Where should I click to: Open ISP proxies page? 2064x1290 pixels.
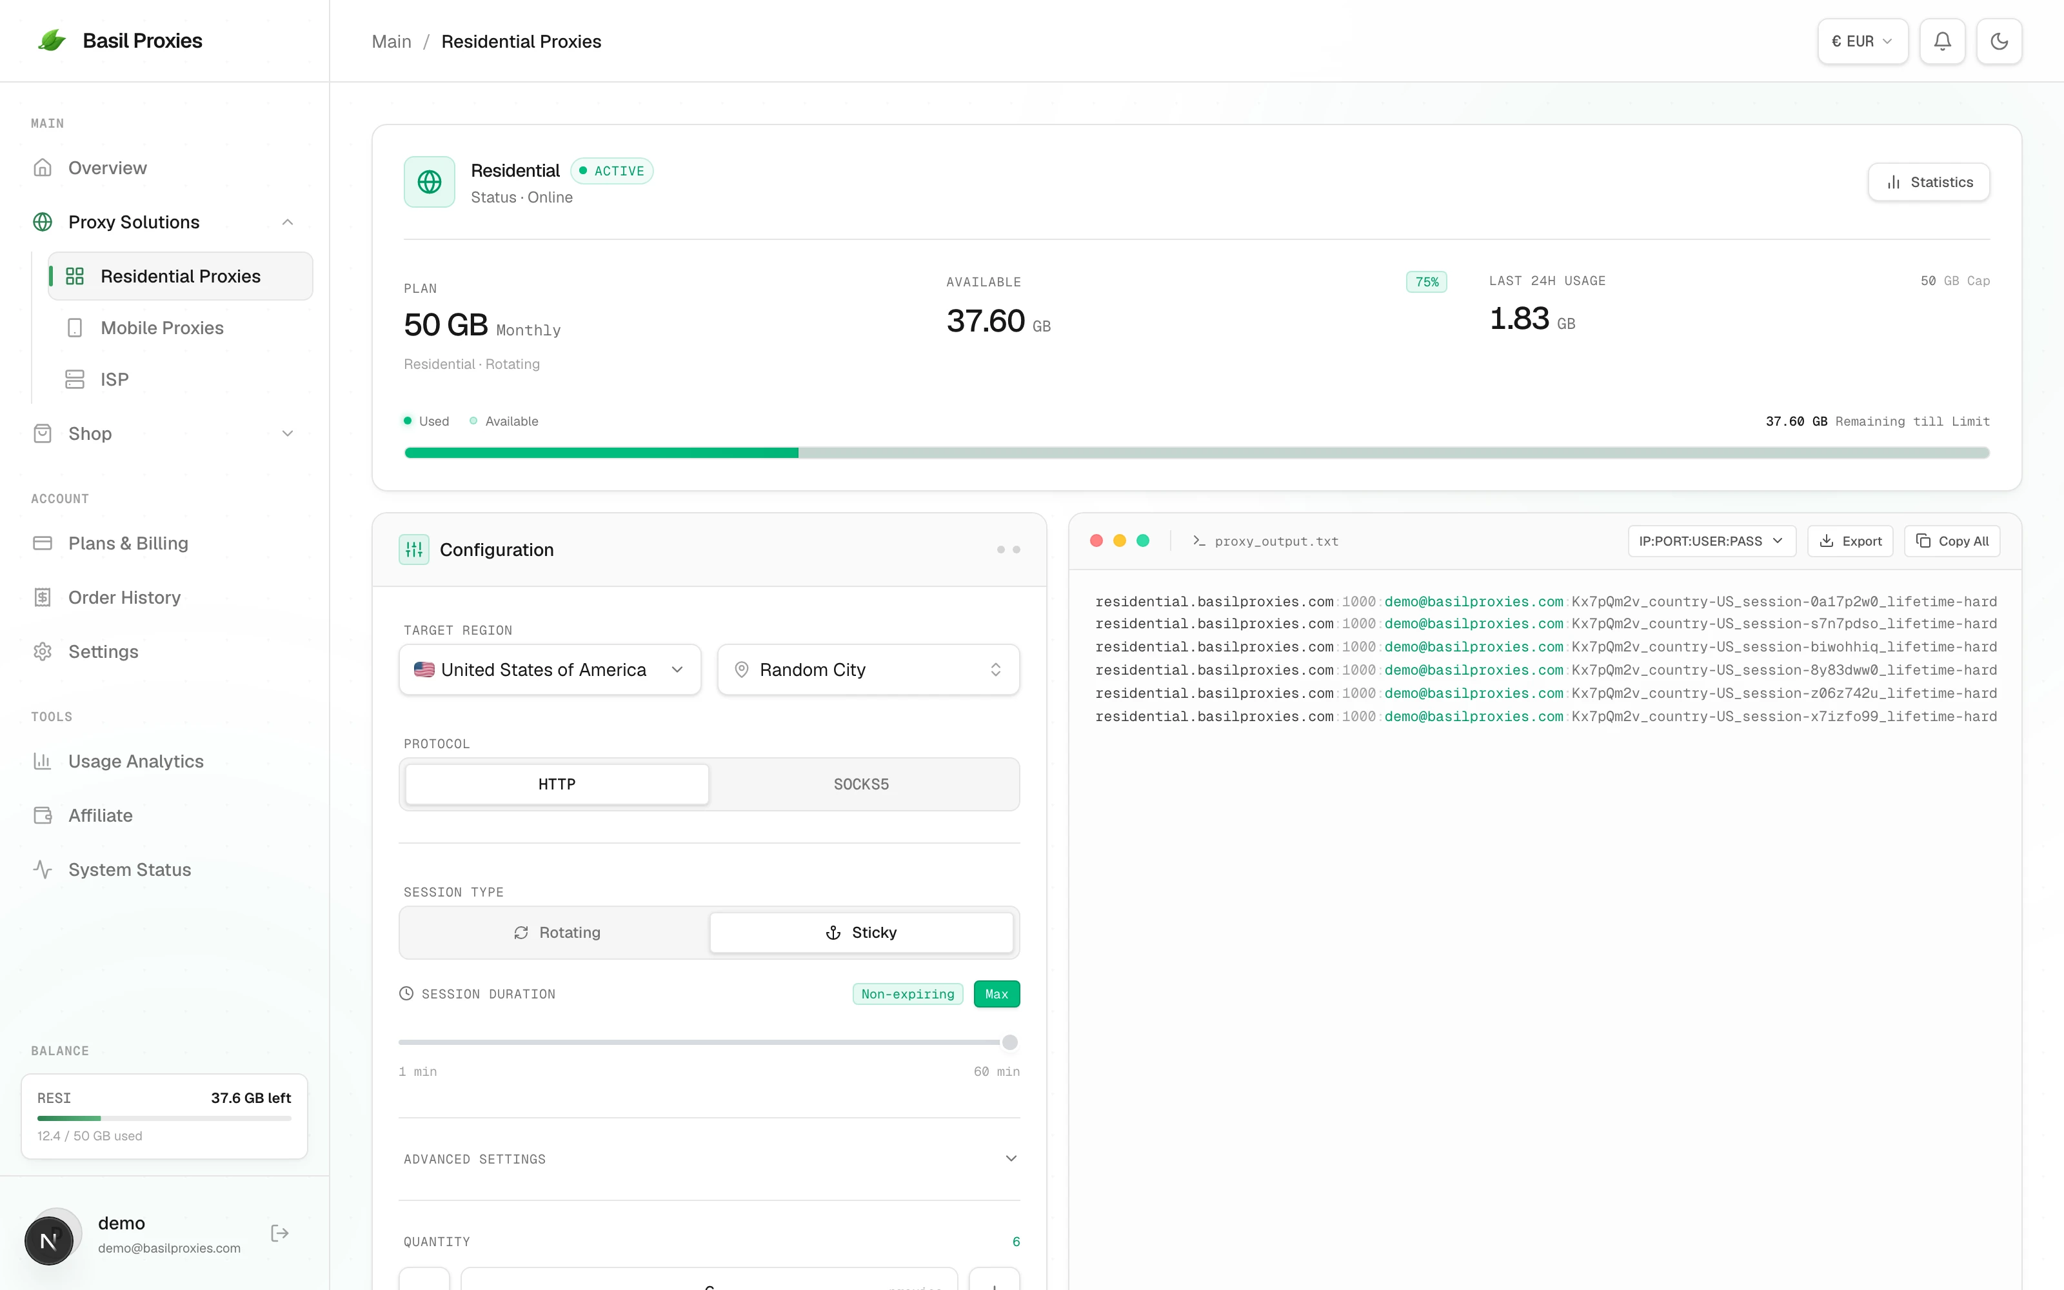181,380
